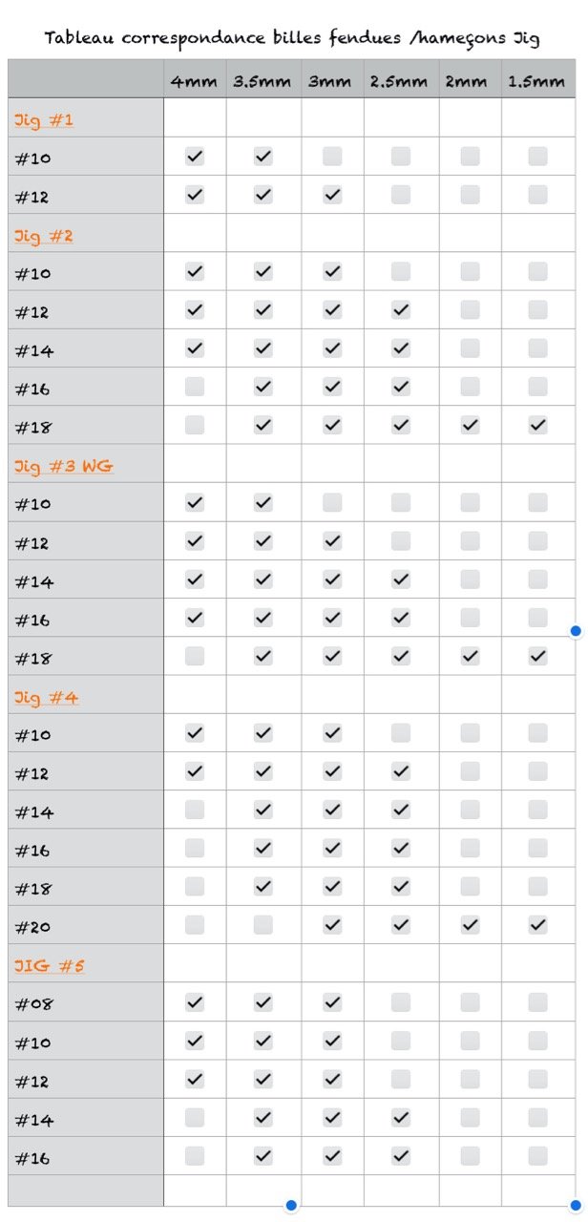Click the 2.5mm column header
Image resolution: width=588 pixels, height=1222 pixels.
(400, 81)
